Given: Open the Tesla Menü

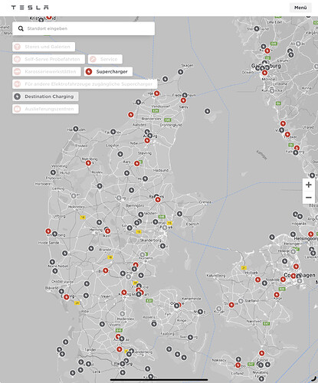Looking at the screenshot, I should coord(300,8).
